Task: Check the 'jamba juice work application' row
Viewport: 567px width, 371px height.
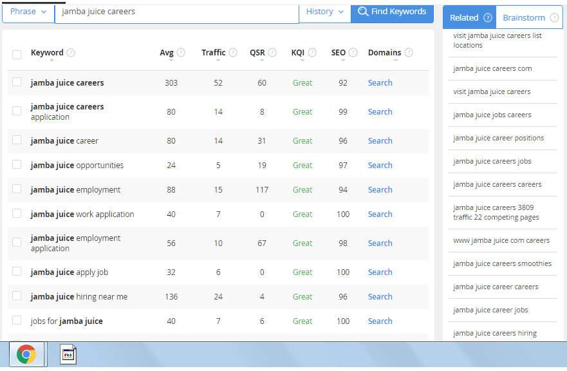Action: 17,213
